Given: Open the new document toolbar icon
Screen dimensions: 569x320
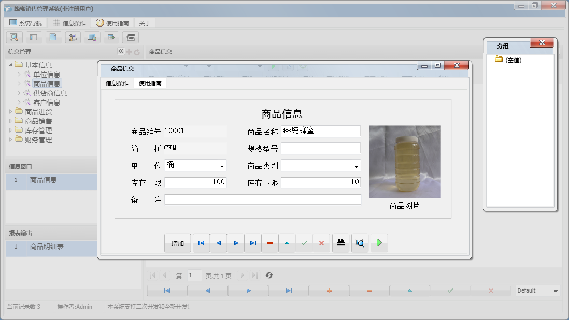Looking at the screenshot, I should (53, 37).
